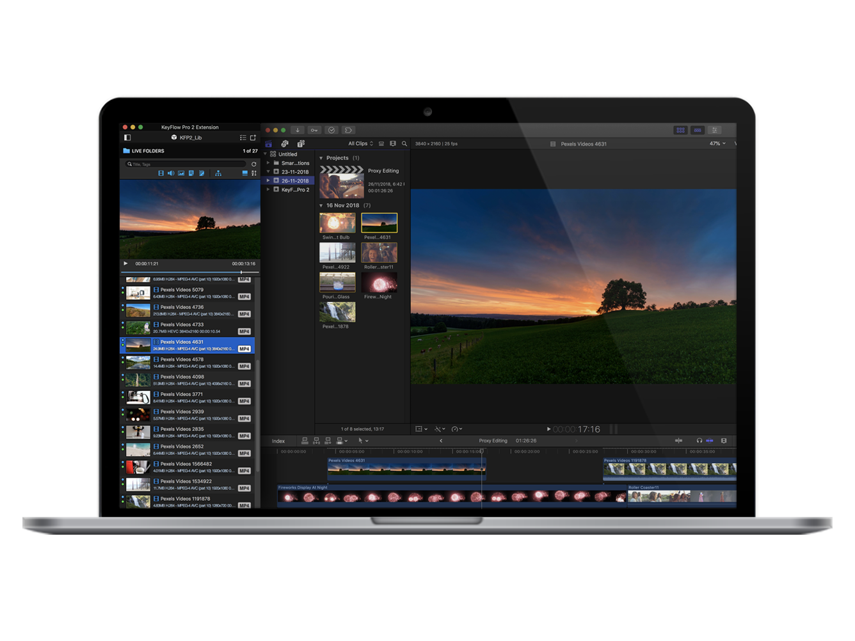Toggle the KeyFlow annotation filter icon
Screen dimensions: 855x641
202,173
